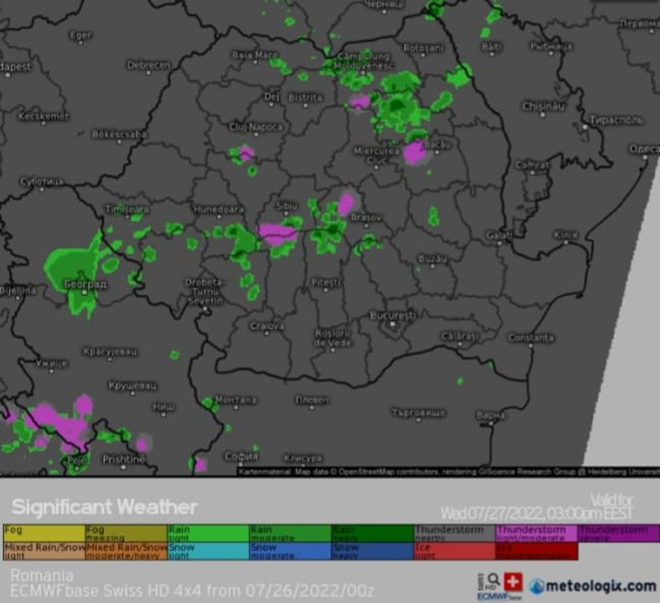The image size is (660, 603).
Task: Click the meteologix.com logo
Action: (x=592, y=586)
